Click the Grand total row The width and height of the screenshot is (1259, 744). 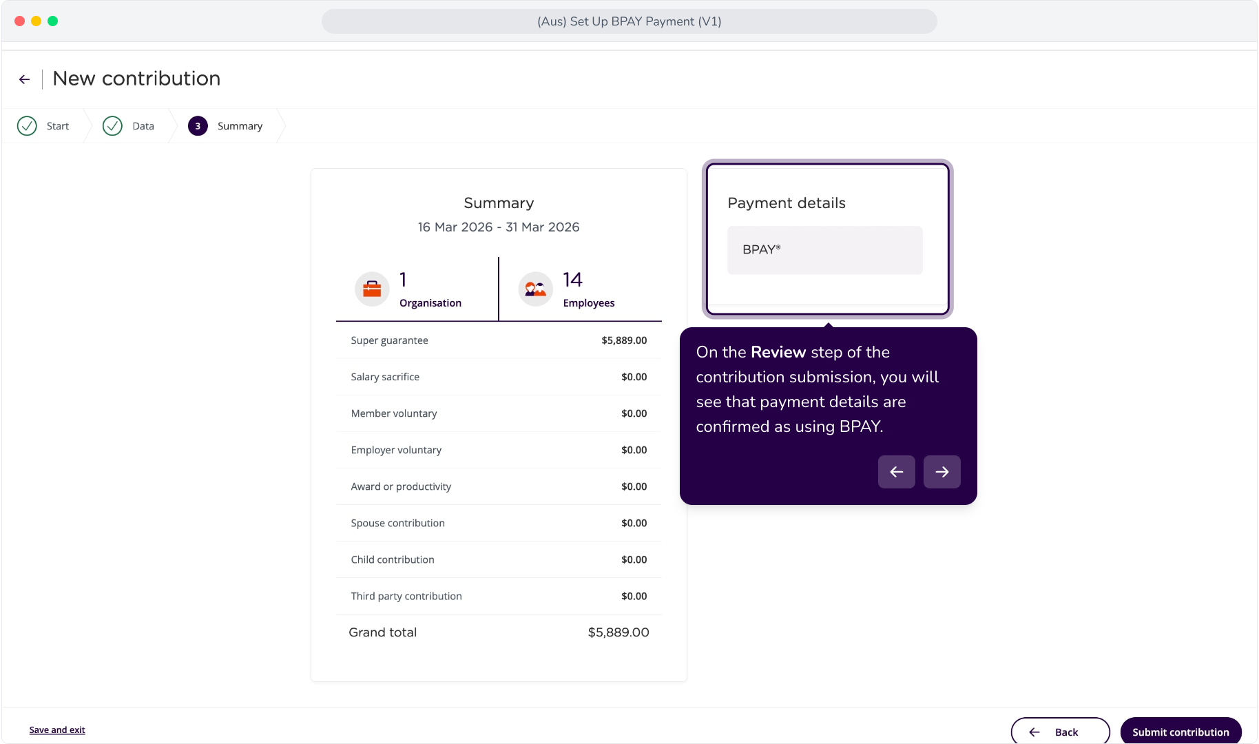pos(499,632)
